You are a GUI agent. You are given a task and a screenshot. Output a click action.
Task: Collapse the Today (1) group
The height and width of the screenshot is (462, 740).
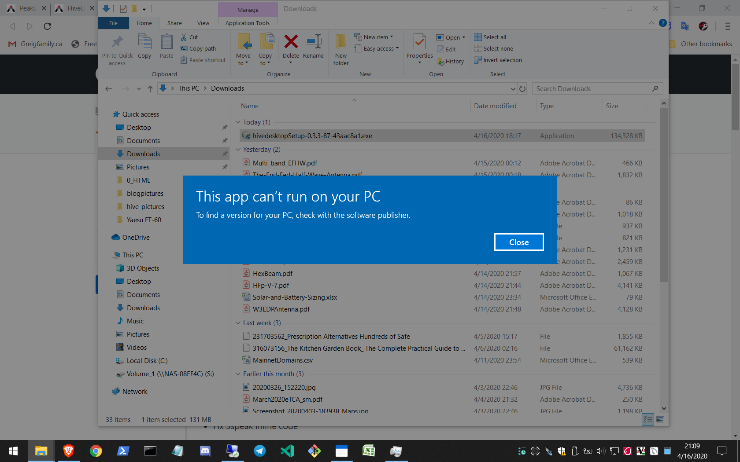[x=238, y=122]
